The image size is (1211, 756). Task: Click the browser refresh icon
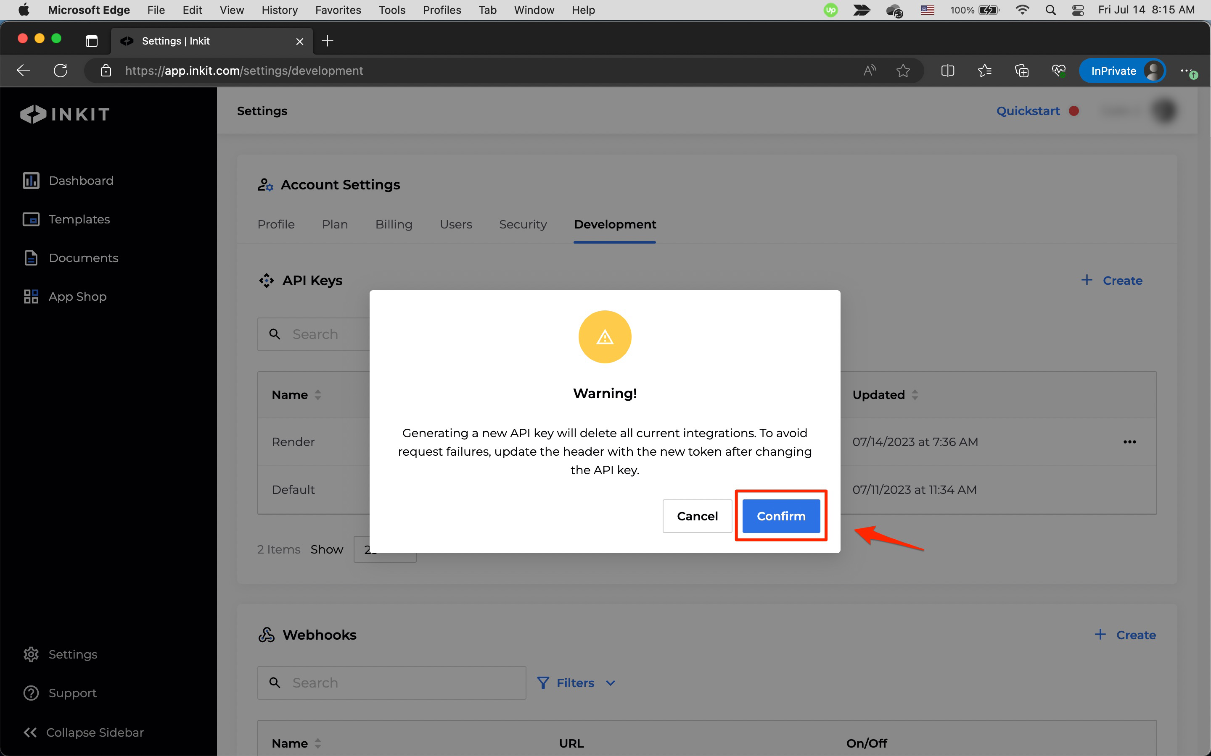61,71
